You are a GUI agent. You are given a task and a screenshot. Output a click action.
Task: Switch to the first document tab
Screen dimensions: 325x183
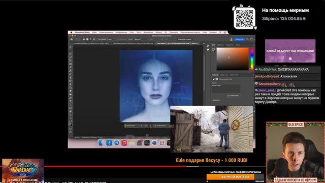pyautogui.click(x=91, y=43)
